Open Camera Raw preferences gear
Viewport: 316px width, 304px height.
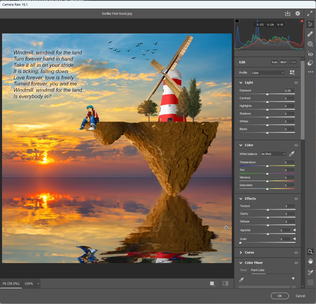coord(298,13)
